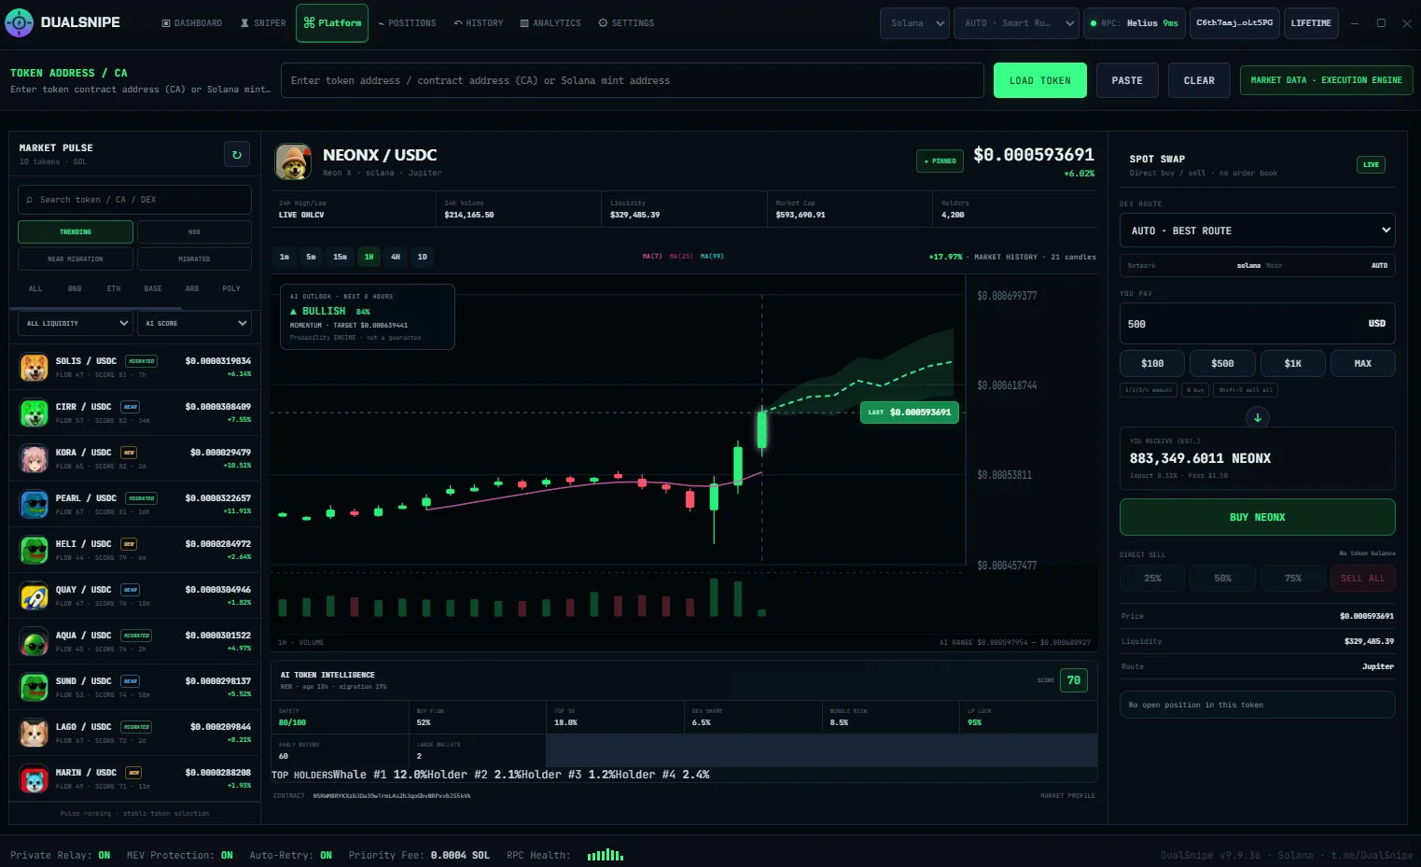This screenshot has width=1421, height=867.
Task: Switch chart to 4H timeframe
Action: [x=396, y=257]
